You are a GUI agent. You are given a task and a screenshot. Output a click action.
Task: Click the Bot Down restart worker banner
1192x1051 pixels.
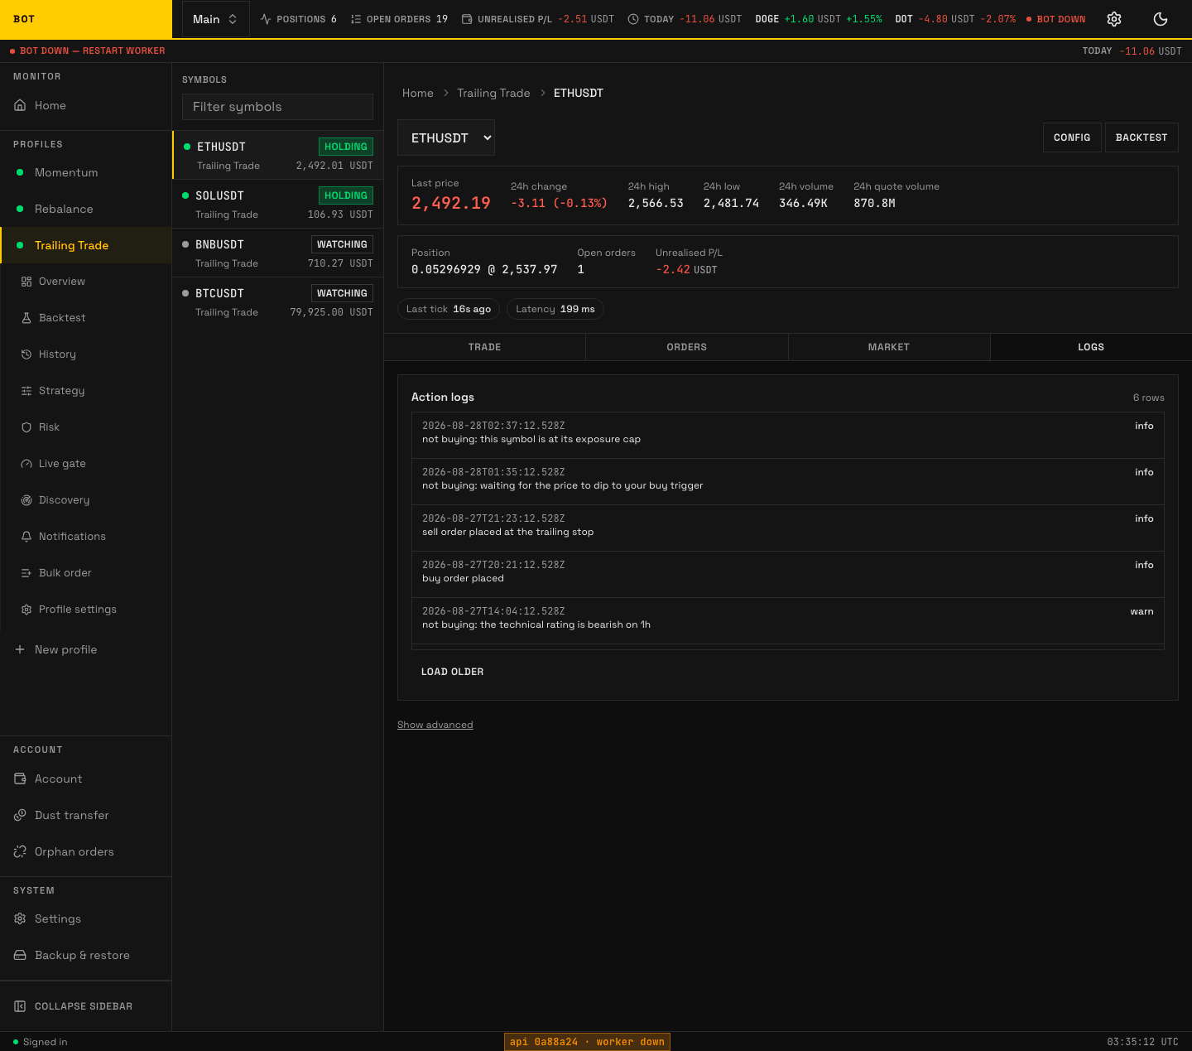[88, 51]
